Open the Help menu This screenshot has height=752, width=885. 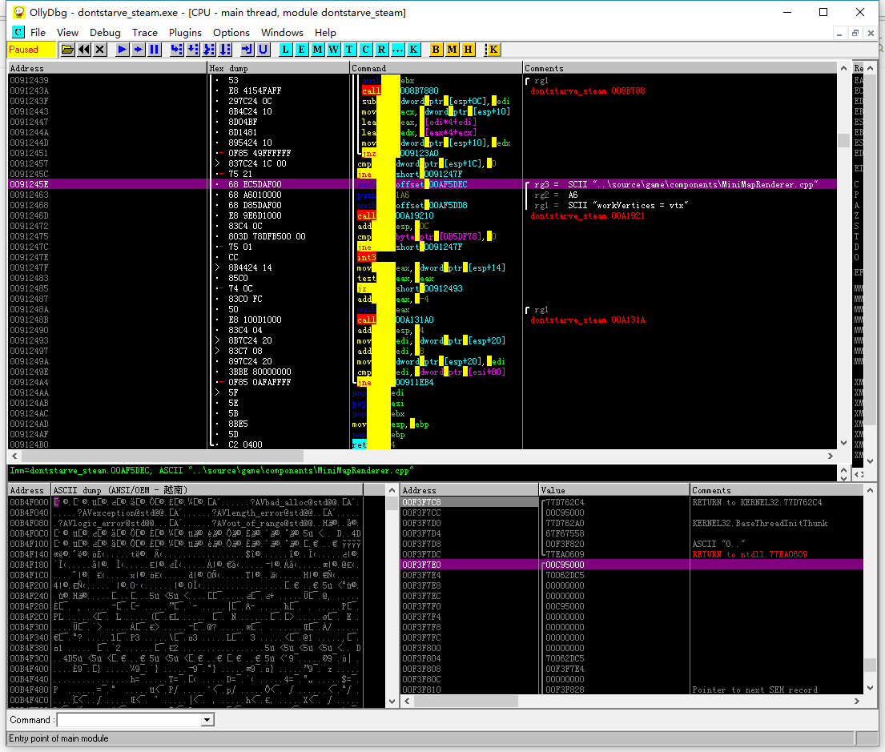coord(325,33)
